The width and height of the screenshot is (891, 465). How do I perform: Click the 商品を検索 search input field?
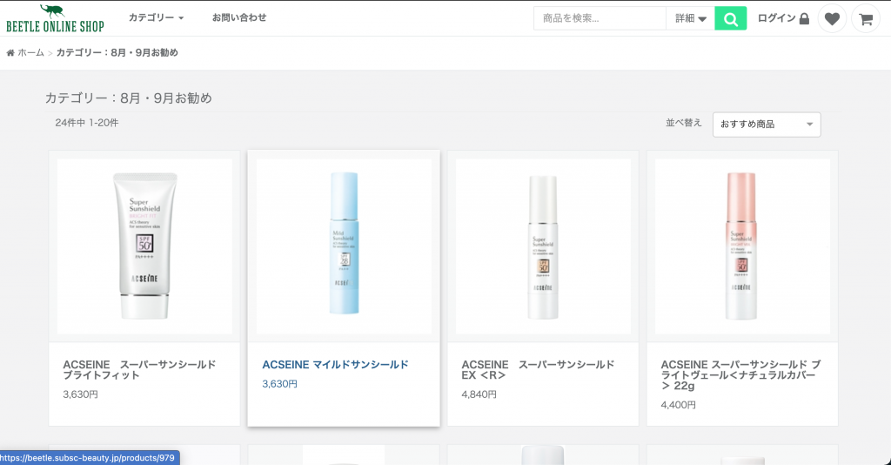[x=600, y=19]
